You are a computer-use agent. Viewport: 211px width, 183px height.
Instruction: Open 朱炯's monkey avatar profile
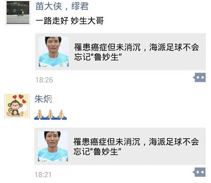point(17,106)
